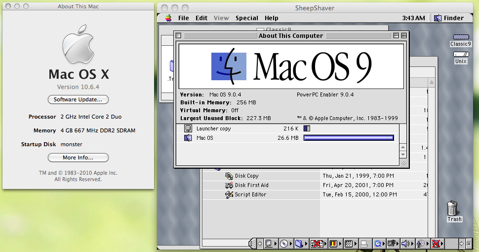Image resolution: width=479 pixels, height=252 pixels.
Task: Click the Classic9 background window title
Action: click(278, 29)
